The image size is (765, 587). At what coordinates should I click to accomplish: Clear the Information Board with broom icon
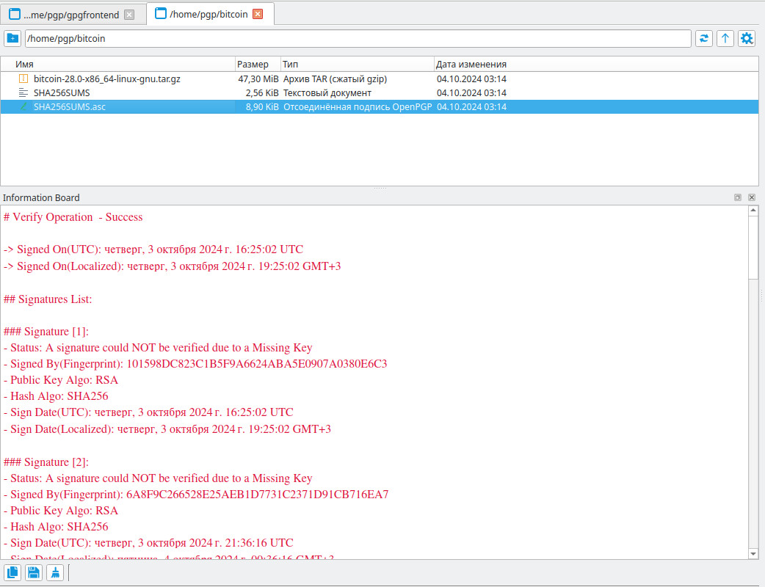[55, 573]
